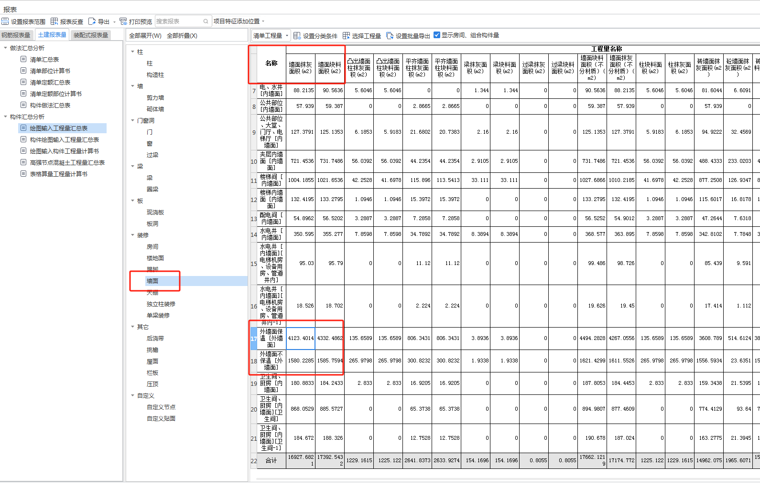Select 独立柱装修 tree item

[161, 304]
